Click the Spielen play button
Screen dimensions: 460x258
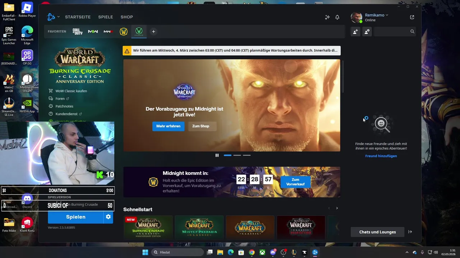click(x=75, y=217)
